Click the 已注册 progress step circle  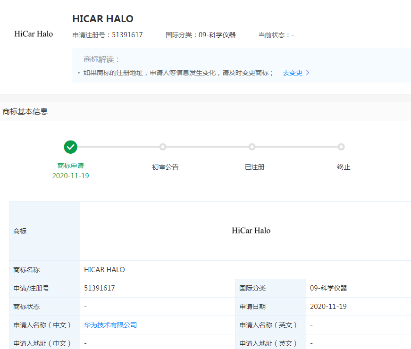(252, 147)
